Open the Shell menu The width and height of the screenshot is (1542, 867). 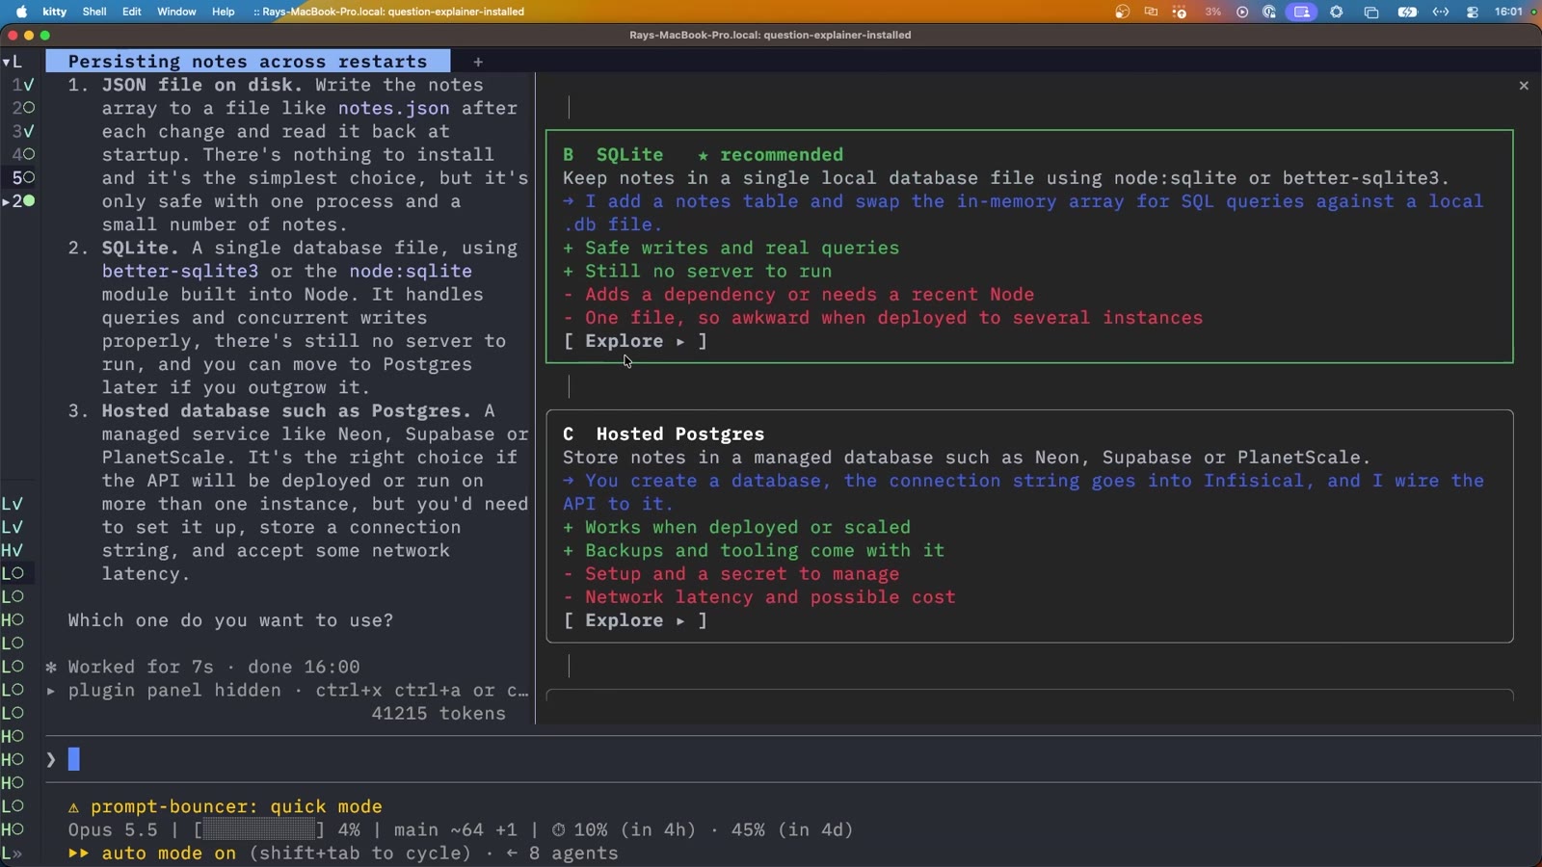point(94,12)
